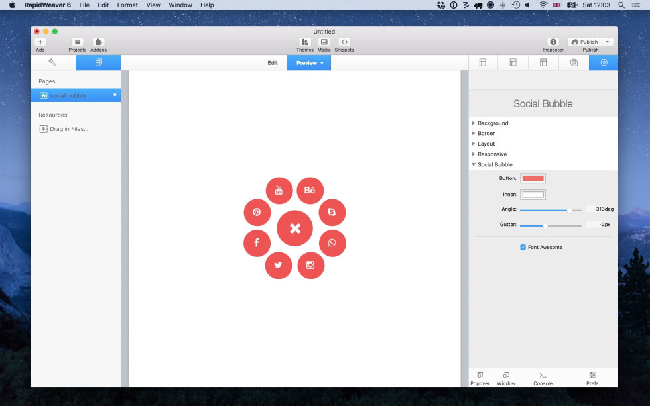Open the Prefs sliders icon
This screenshot has height=406, width=650.
pyautogui.click(x=592, y=375)
